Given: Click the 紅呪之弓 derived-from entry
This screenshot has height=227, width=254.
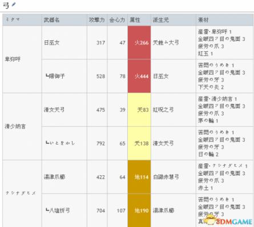Looking at the screenshot, I should point(163,110).
